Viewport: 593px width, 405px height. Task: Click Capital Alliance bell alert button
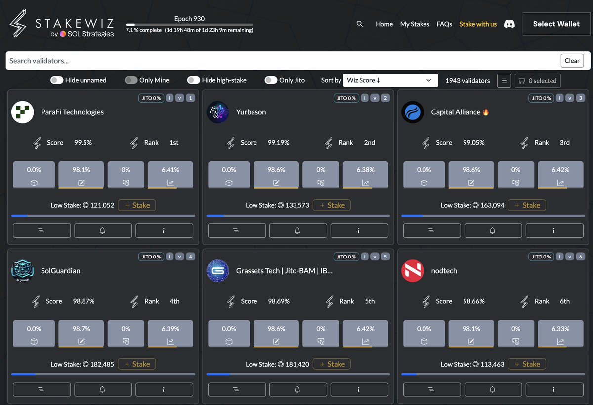point(493,231)
